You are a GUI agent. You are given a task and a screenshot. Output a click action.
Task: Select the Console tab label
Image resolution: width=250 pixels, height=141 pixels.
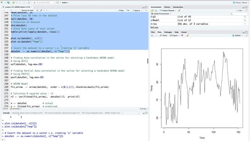pos(6,113)
